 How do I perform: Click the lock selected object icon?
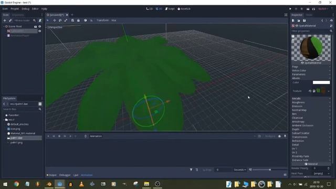[78, 20]
